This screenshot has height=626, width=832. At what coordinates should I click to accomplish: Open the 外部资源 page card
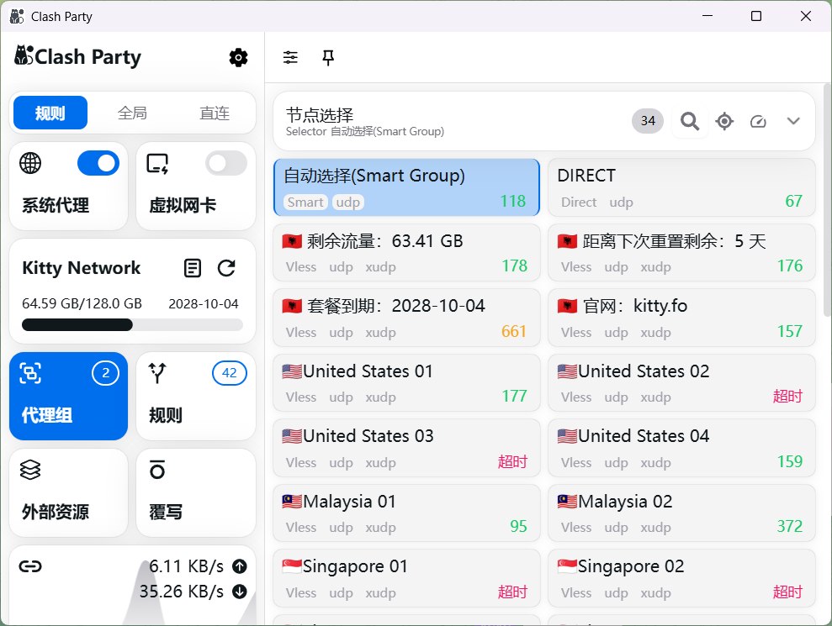pos(68,493)
